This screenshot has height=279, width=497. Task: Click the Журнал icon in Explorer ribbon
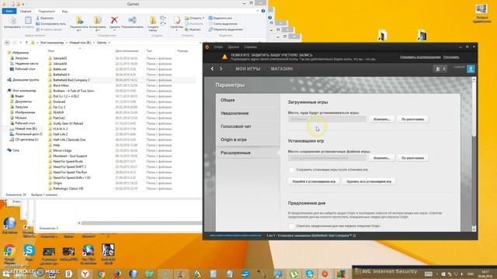tap(193, 29)
